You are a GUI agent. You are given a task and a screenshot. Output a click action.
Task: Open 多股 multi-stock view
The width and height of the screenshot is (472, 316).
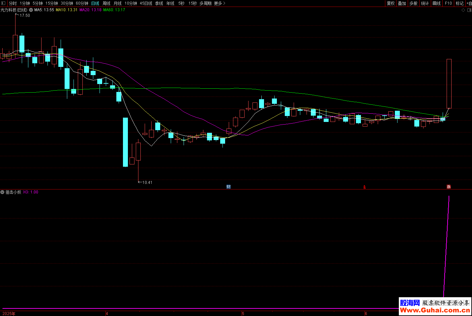413,3
